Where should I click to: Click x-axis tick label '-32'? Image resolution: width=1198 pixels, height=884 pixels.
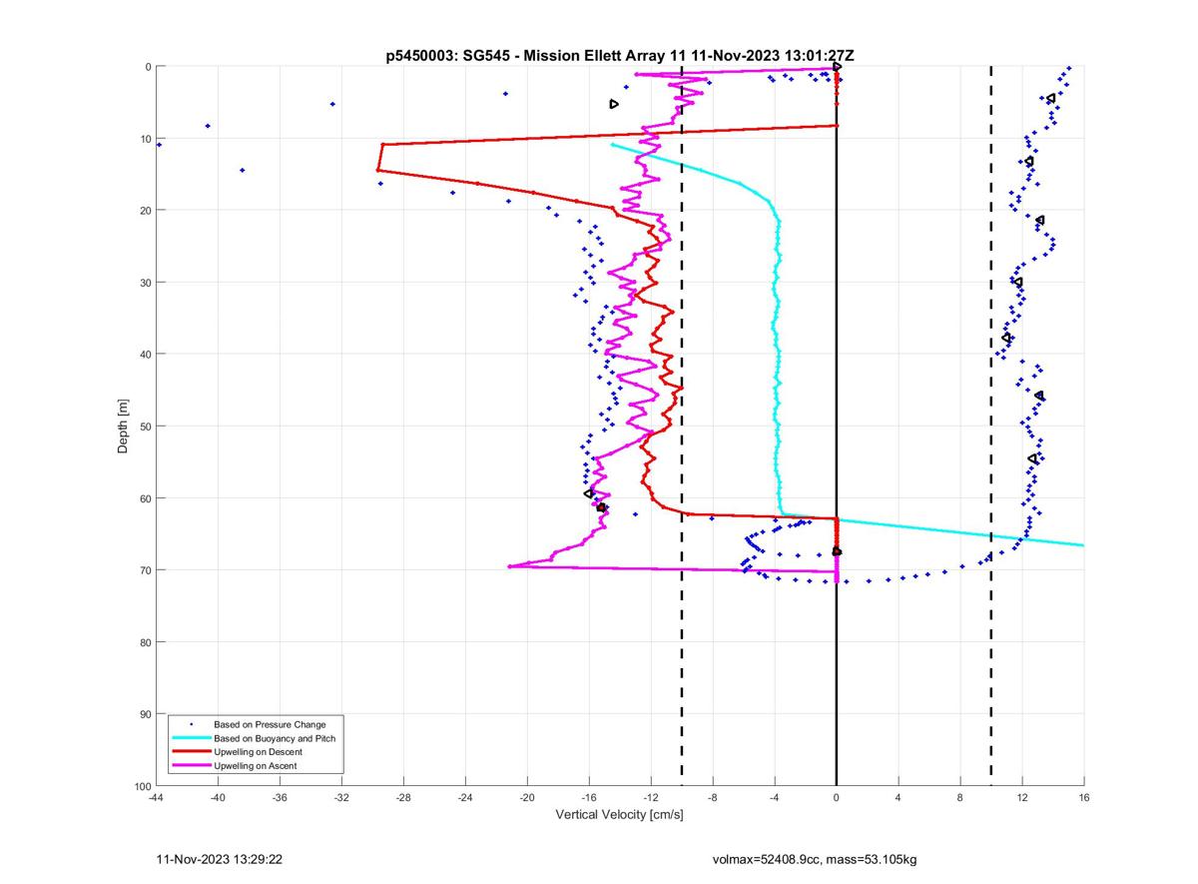coord(341,797)
